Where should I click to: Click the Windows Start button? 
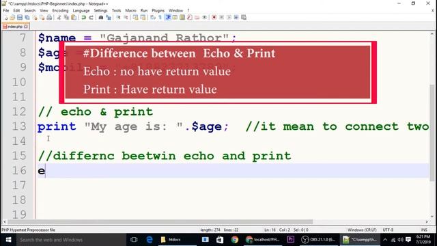click(x=8, y=240)
